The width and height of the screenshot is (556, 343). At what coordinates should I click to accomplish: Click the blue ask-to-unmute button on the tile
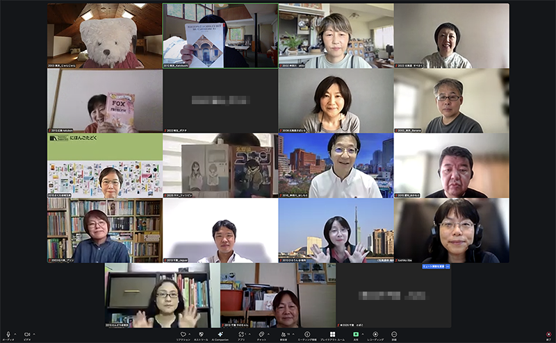click(x=433, y=266)
